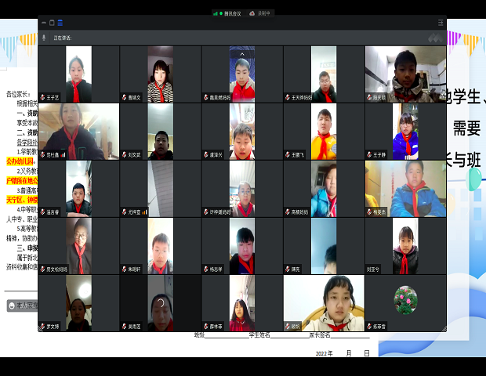Toggle muted mic icon next to 王子艺
The image size is (486, 376).
43,98
